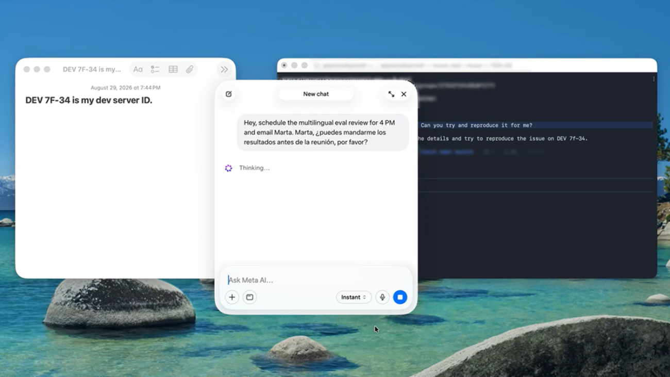Insert a checklist in the Notes window
This screenshot has height=377, width=670.
tap(155, 69)
